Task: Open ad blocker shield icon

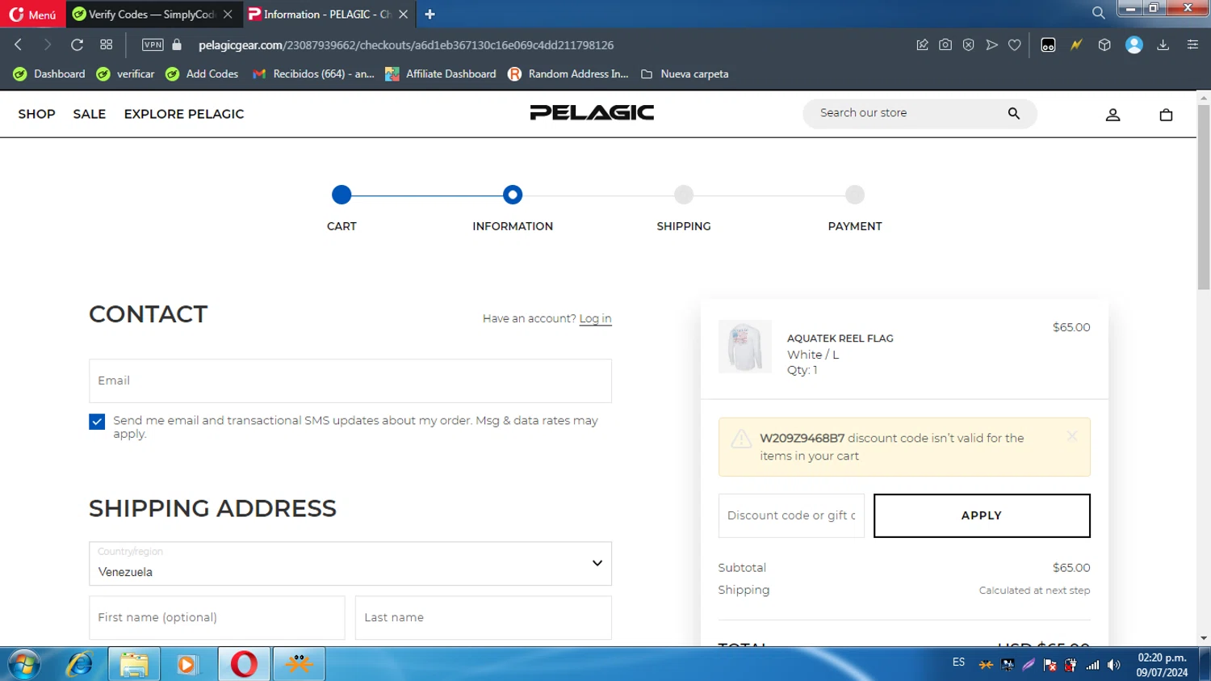Action: pos(968,45)
